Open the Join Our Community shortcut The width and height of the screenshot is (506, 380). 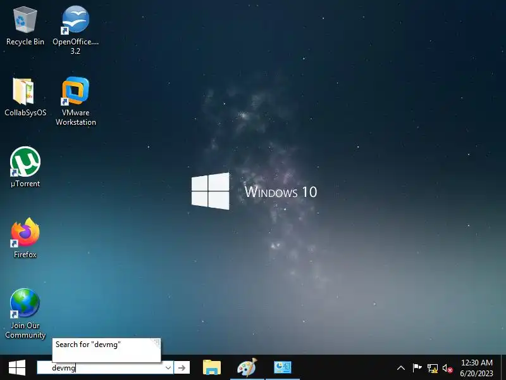point(25,313)
